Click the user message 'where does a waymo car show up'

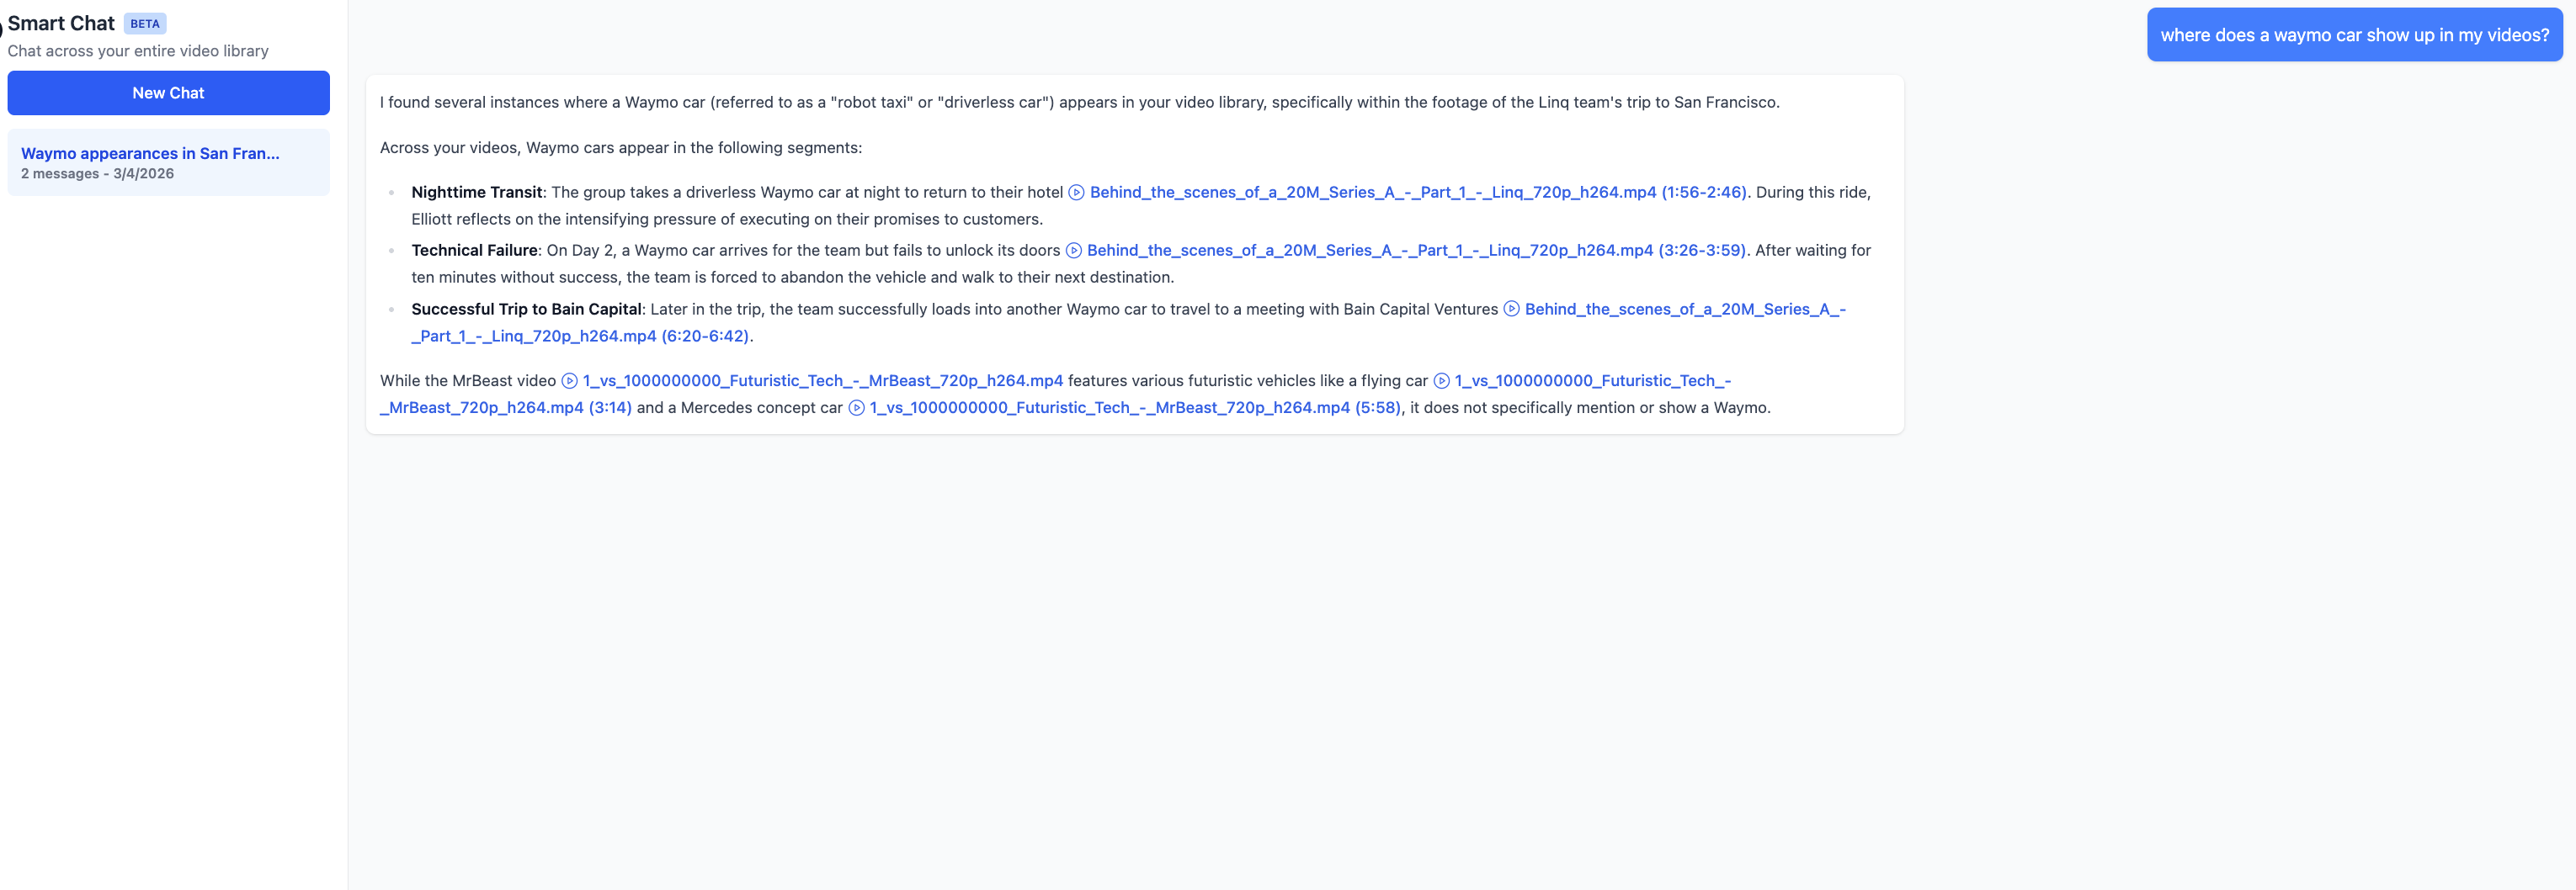[x=2354, y=35]
